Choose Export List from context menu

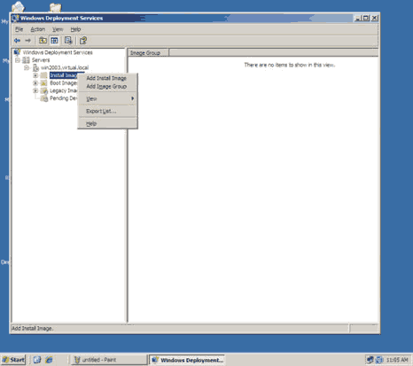click(x=107, y=111)
